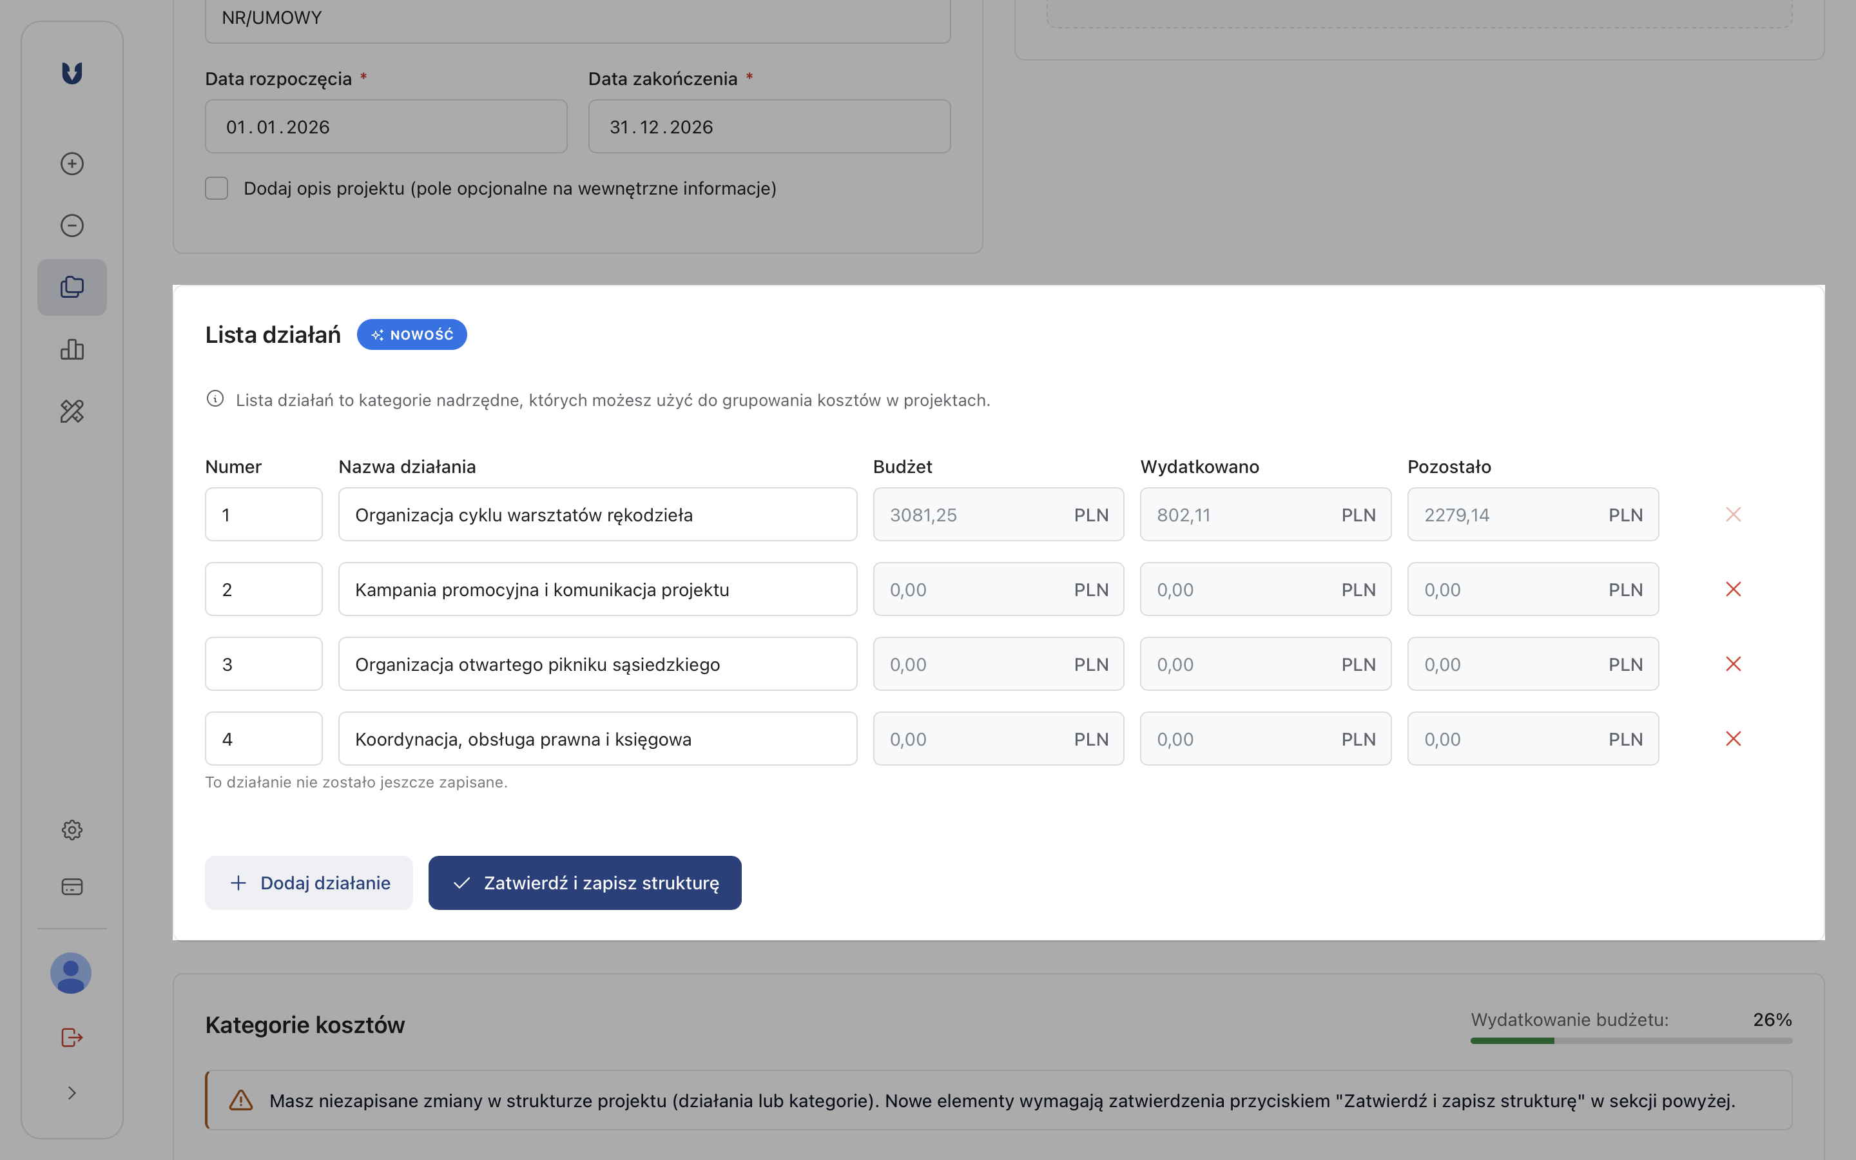Click the red logout icon
The height and width of the screenshot is (1160, 1856).
[x=72, y=1038]
